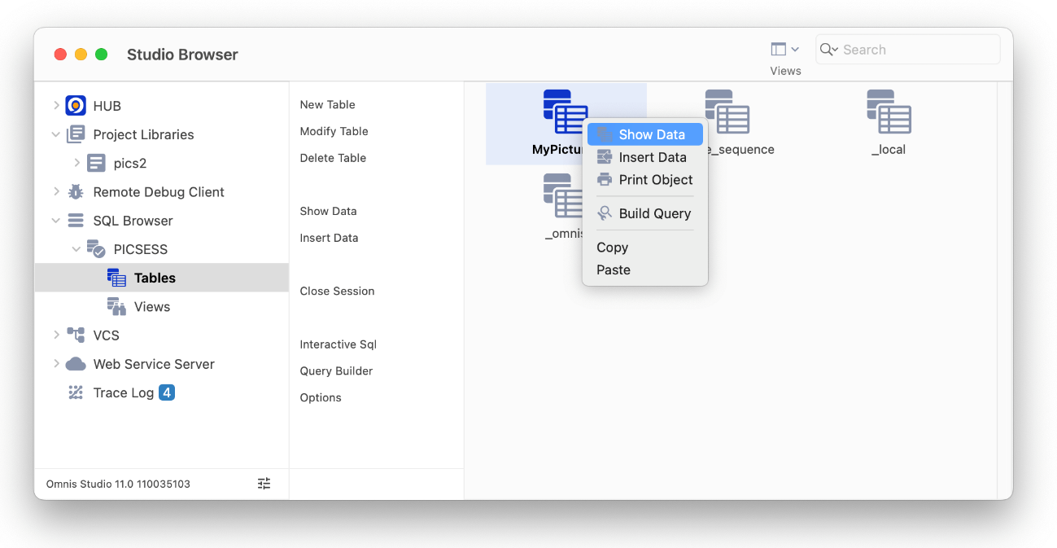Open Interactive Sql

pyautogui.click(x=338, y=344)
